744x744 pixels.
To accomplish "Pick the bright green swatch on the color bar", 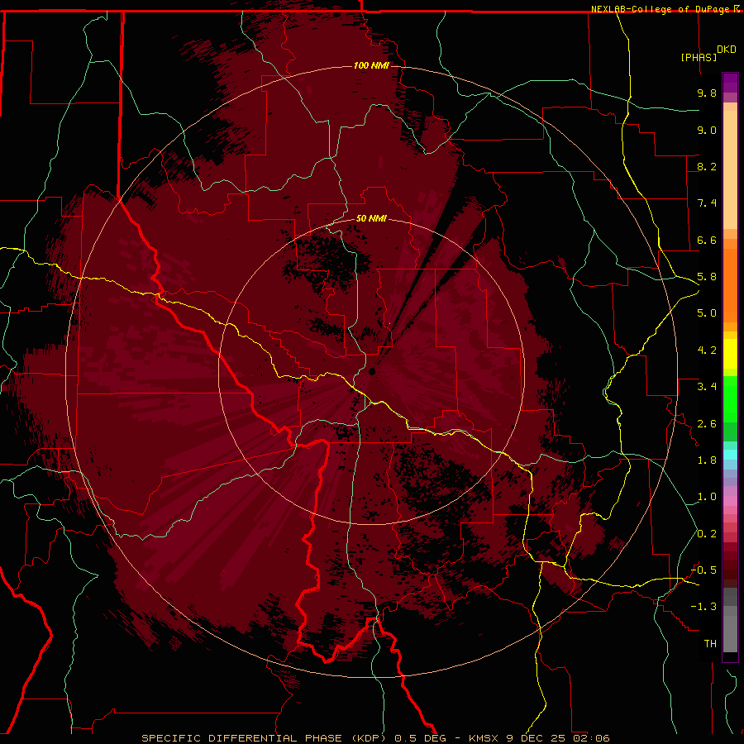I will click(730, 398).
